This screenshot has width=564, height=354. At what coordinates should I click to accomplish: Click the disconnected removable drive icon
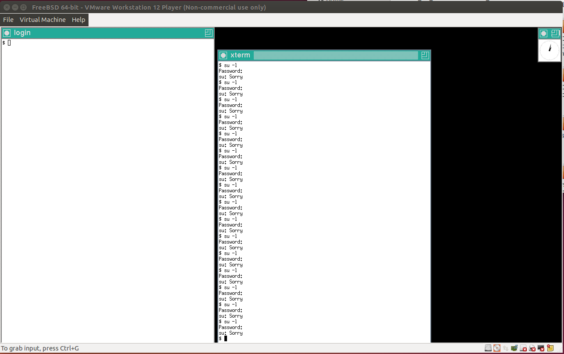(x=523, y=348)
